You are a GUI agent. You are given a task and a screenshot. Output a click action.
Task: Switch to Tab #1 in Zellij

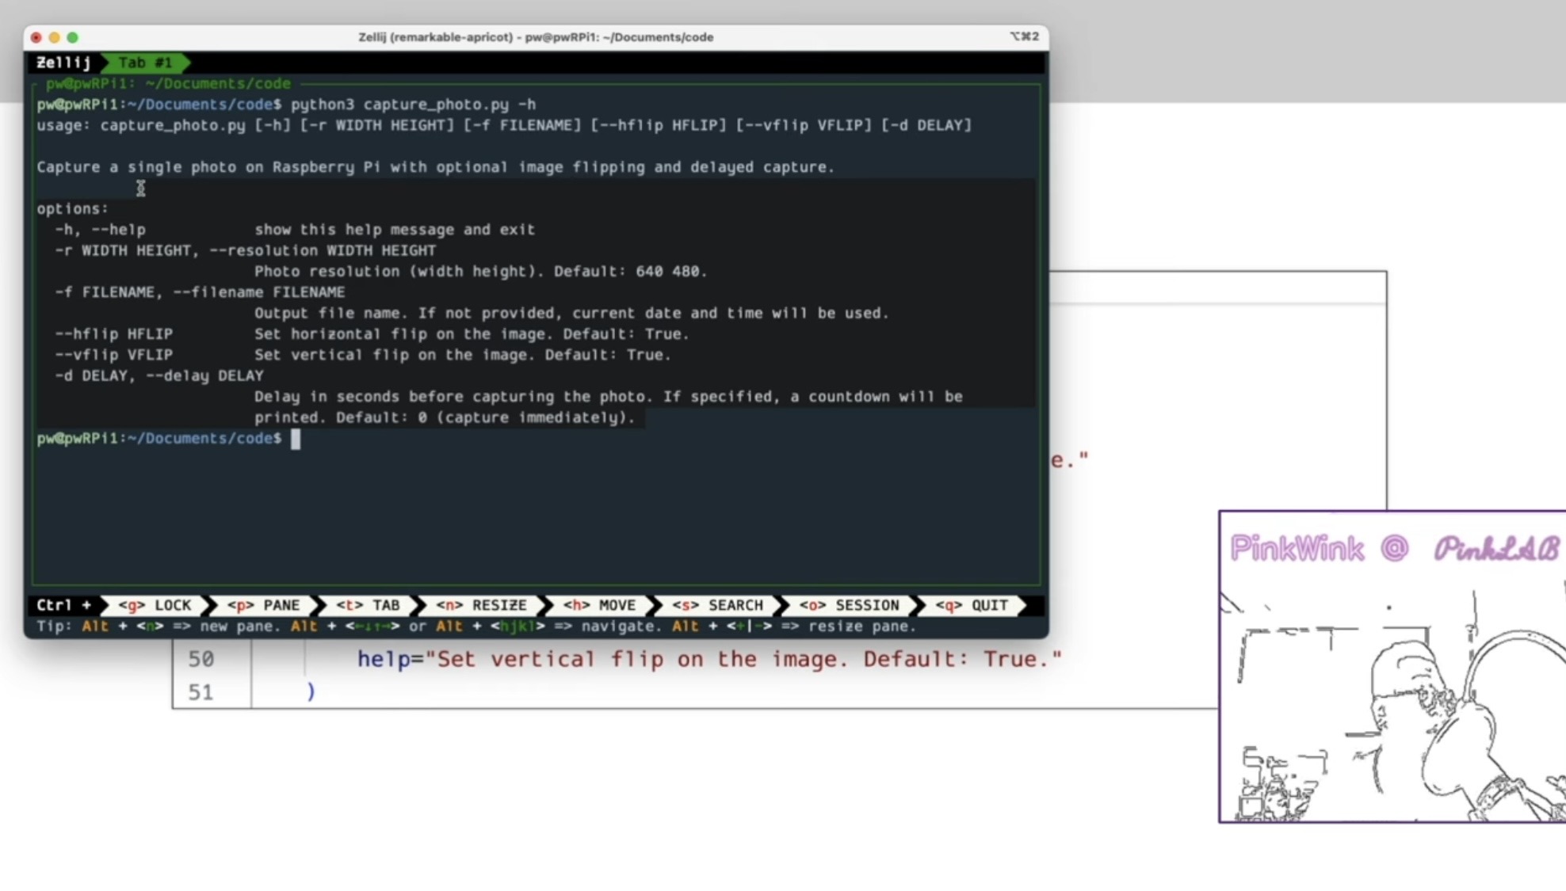click(145, 63)
